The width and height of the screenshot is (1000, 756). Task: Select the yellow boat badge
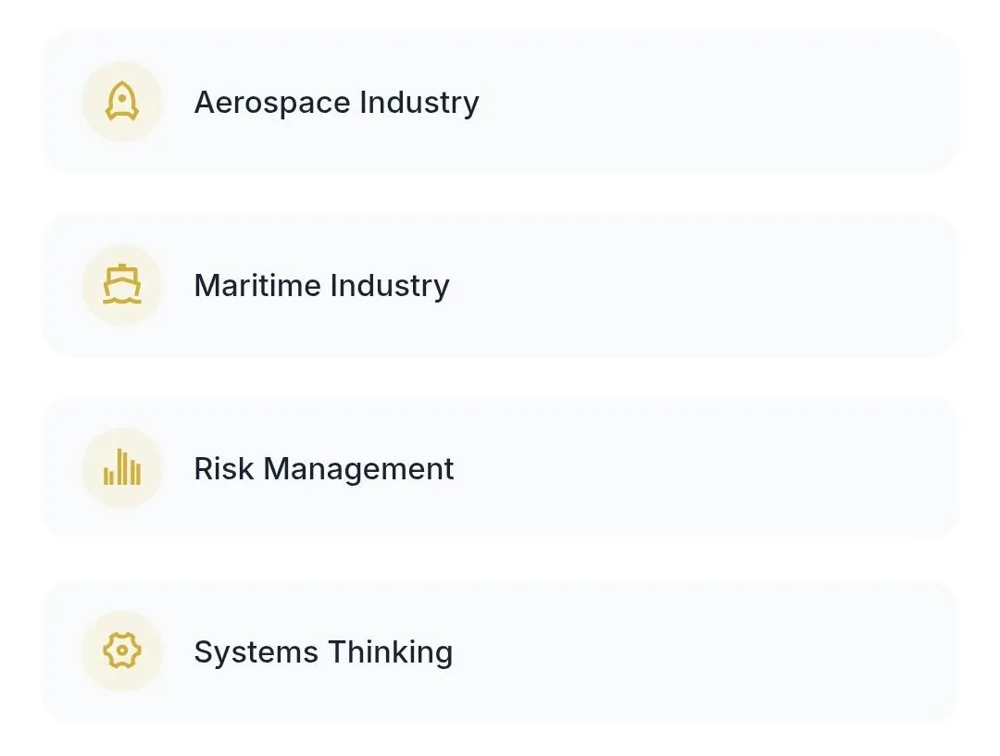122,285
